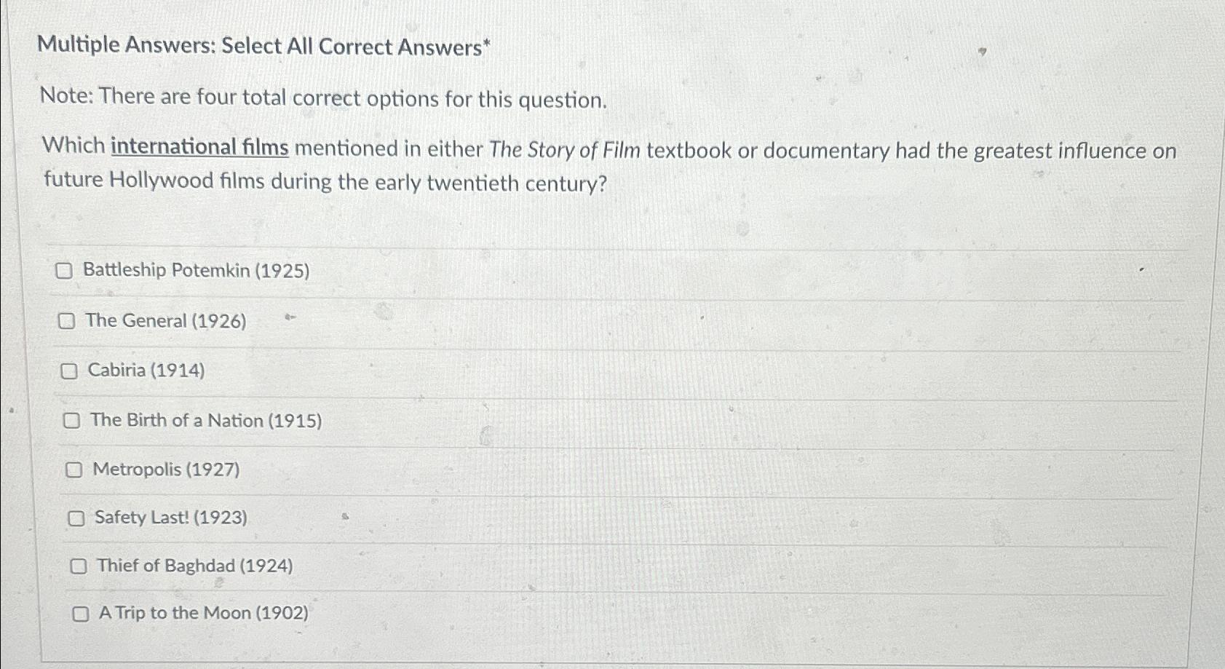Select the The General answer label
The width and height of the screenshot is (1225, 669).
[x=165, y=321]
